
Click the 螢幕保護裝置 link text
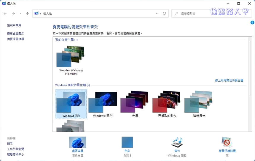(227, 151)
